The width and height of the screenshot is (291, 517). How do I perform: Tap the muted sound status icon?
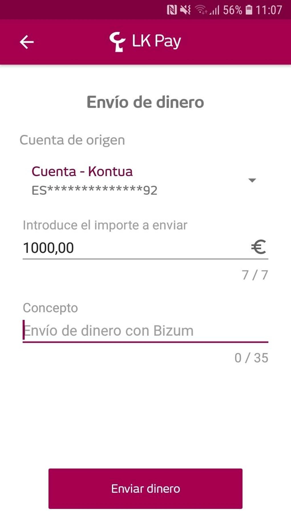(185, 10)
